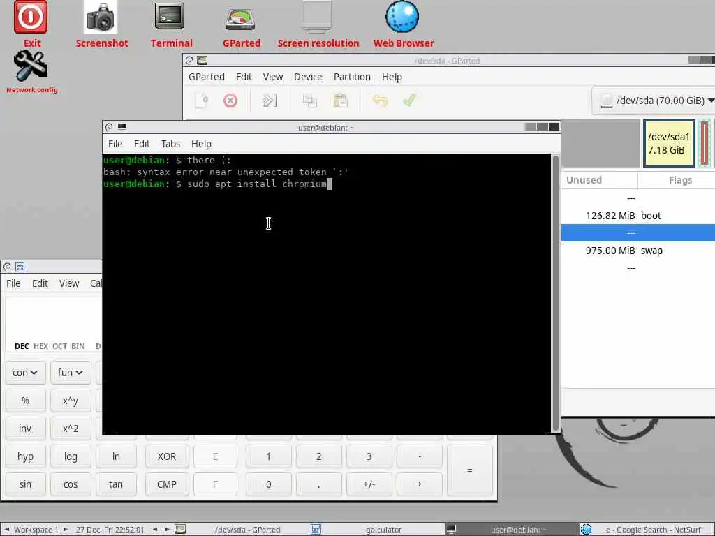Open the Partition menu in GParted
Screen dimensions: 715x536
pyautogui.click(x=352, y=77)
